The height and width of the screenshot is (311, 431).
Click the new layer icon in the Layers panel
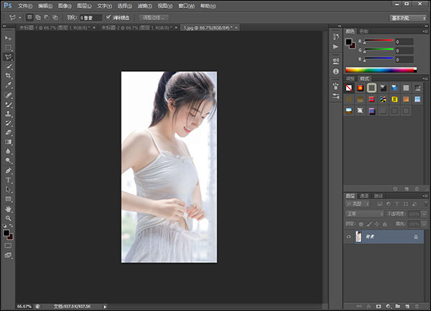407,306
